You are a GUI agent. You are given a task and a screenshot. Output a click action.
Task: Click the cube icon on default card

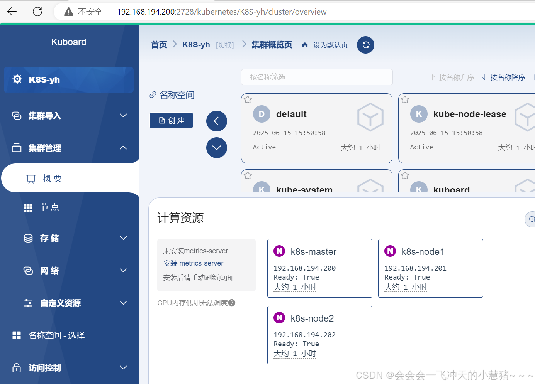tap(370, 117)
